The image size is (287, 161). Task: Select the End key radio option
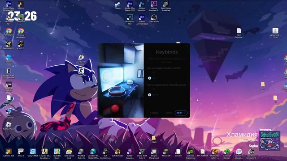point(149,78)
